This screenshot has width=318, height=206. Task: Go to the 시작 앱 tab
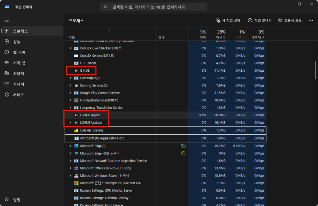(x=32, y=63)
